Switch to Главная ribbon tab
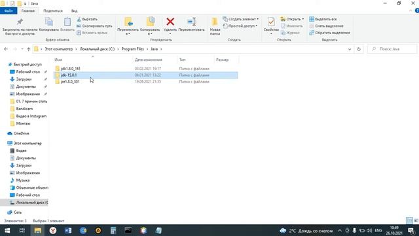 28,10
